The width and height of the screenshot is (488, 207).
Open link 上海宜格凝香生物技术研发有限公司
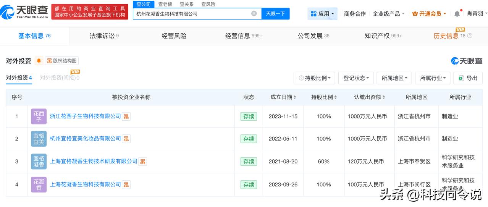(x=94, y=162)
